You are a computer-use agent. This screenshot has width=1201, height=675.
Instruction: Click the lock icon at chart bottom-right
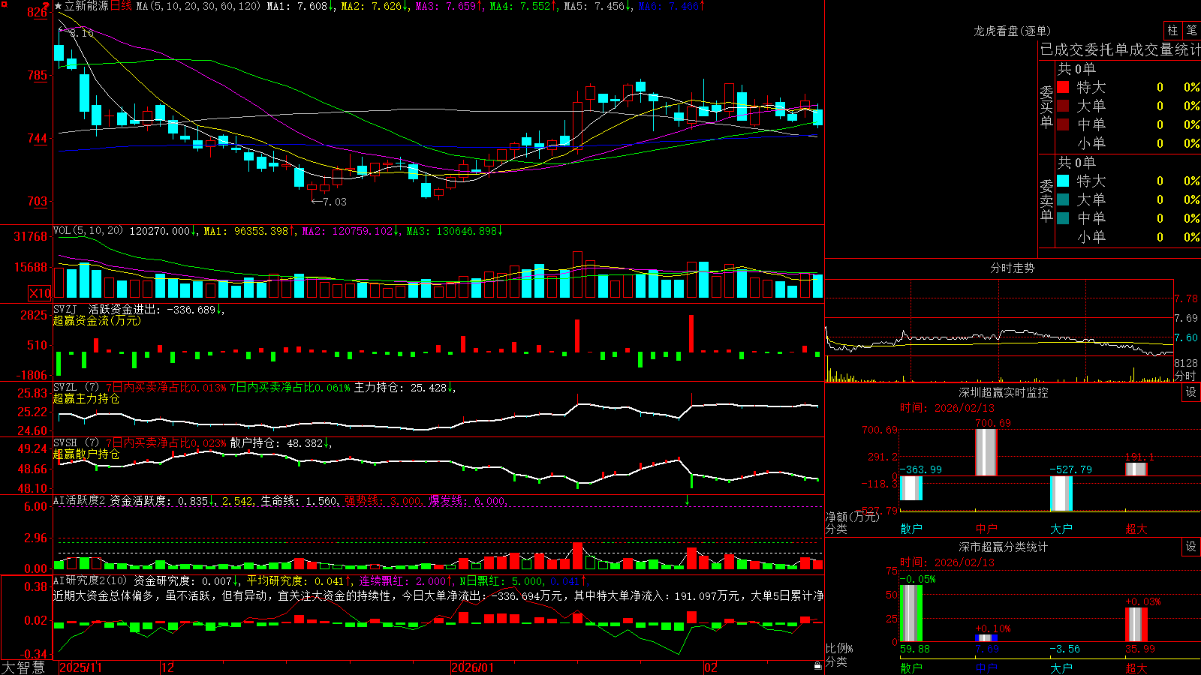pyautogui.click(x=817, y=665)
